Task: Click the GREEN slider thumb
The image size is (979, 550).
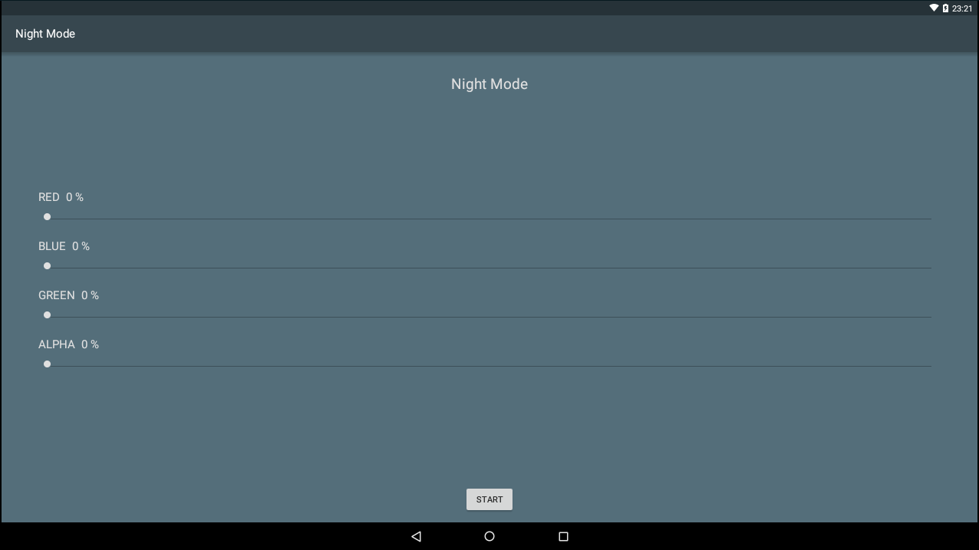Action: click(47, 315)
